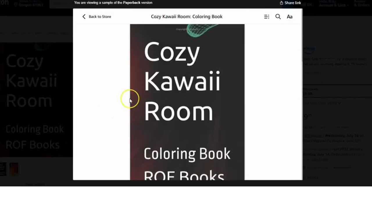Screen dimensions: 372x209
Task: Open the search magnifier in the reader
Action: point(278,17)
